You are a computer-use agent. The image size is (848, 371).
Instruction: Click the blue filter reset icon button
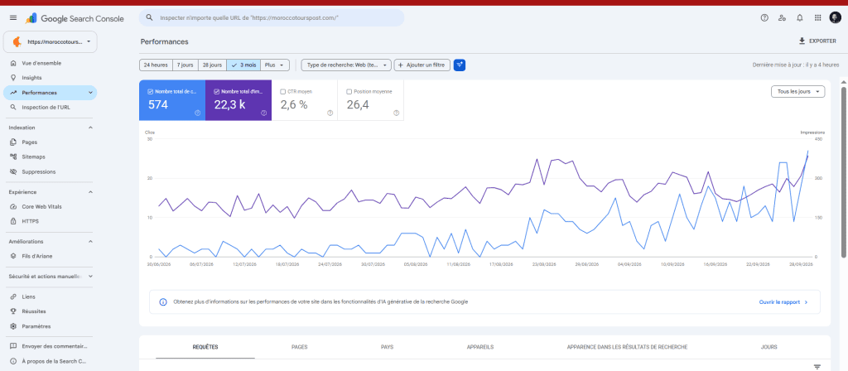[x=459, y=65]
